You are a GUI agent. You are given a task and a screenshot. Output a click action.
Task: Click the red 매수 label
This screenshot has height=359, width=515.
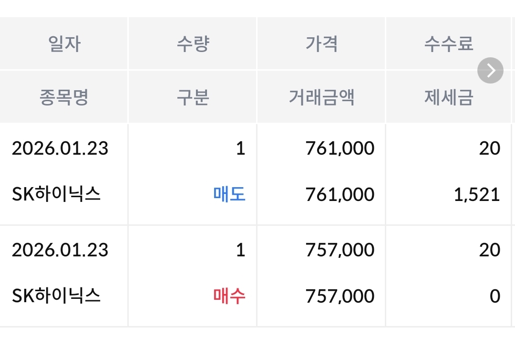pyautogui.click(x=229, y=296)
